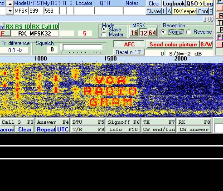This screenshot has width=223, height=191.
Task: Click the mode spinner down arrow
Action: (x=10, y=11)
